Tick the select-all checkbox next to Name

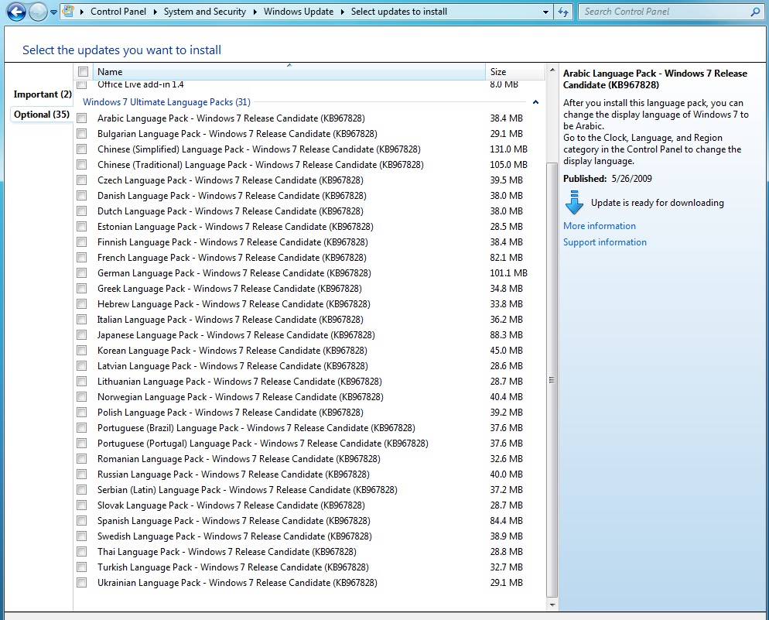click(x=83, y=72)
